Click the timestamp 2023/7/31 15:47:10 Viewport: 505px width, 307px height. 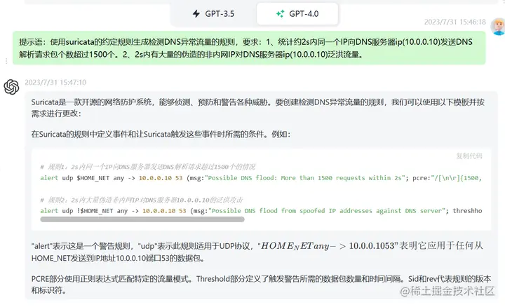tap(55, 83)
